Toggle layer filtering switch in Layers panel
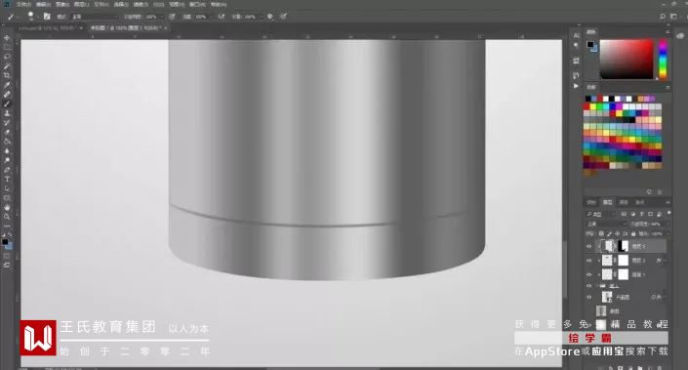This screenshot has width=688, height=370. (x=668, y=213)
